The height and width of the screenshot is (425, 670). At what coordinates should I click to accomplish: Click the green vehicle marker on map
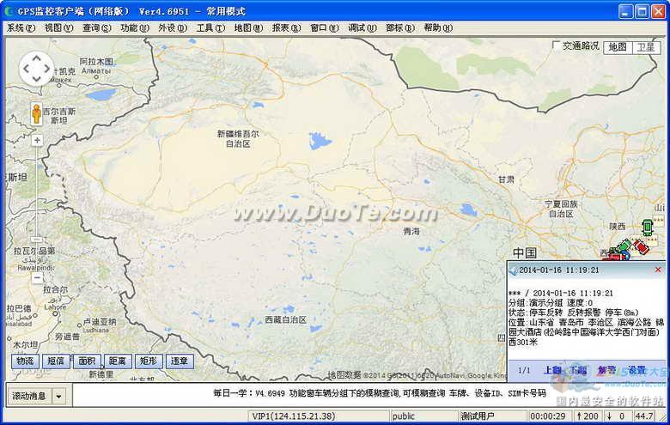tap(647, 227)
